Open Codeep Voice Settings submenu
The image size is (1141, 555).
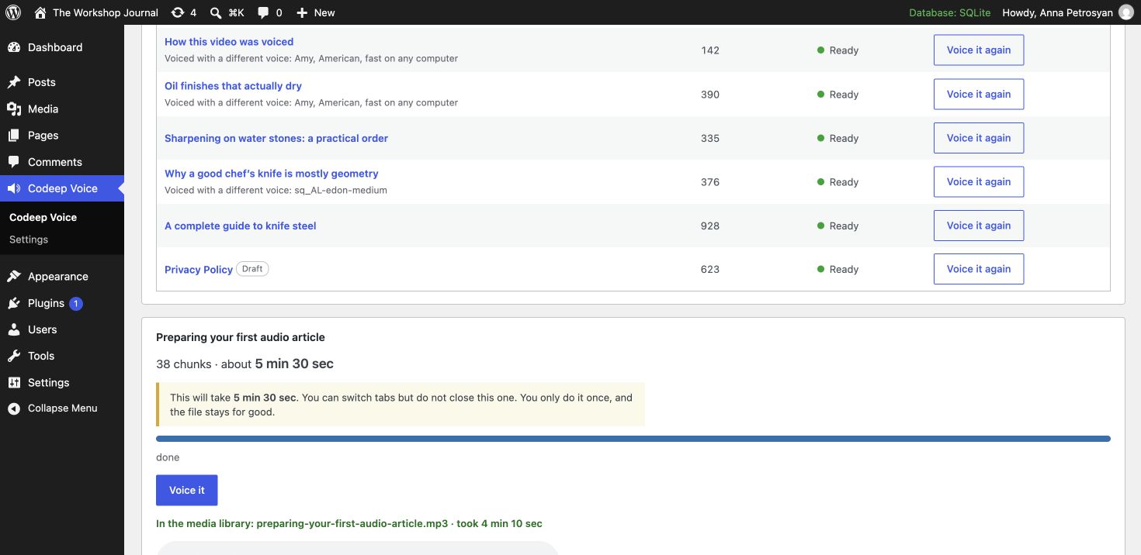coord(29,240)
